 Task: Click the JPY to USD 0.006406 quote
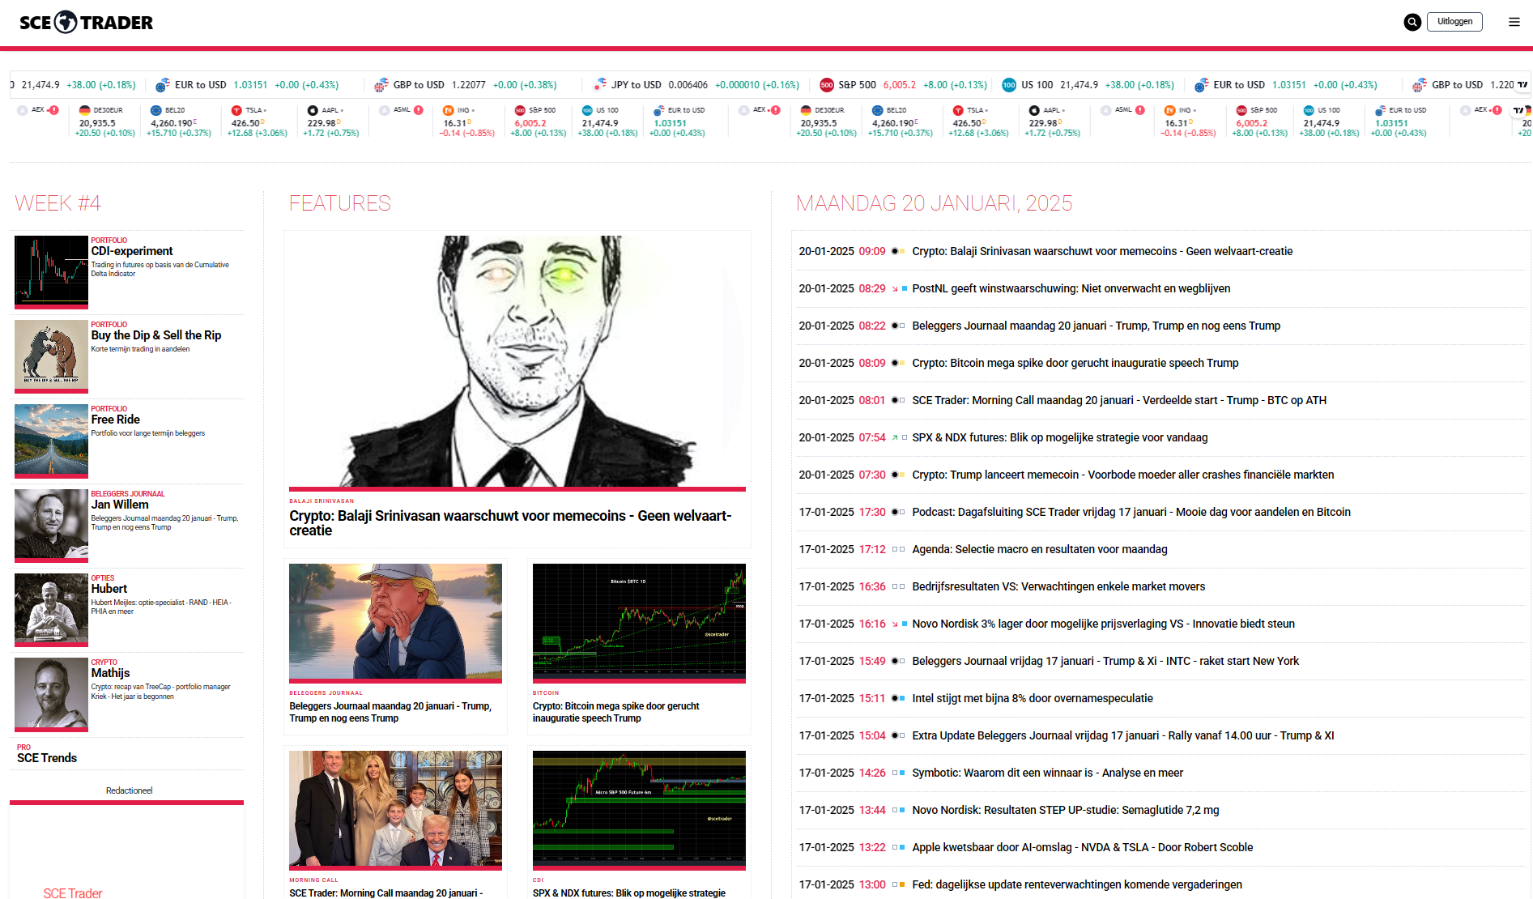[x=696, y=85]
